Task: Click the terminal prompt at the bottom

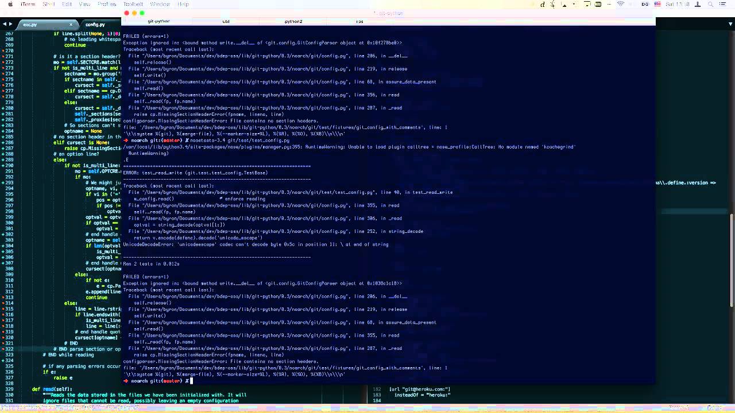Action: pos(156,381)
